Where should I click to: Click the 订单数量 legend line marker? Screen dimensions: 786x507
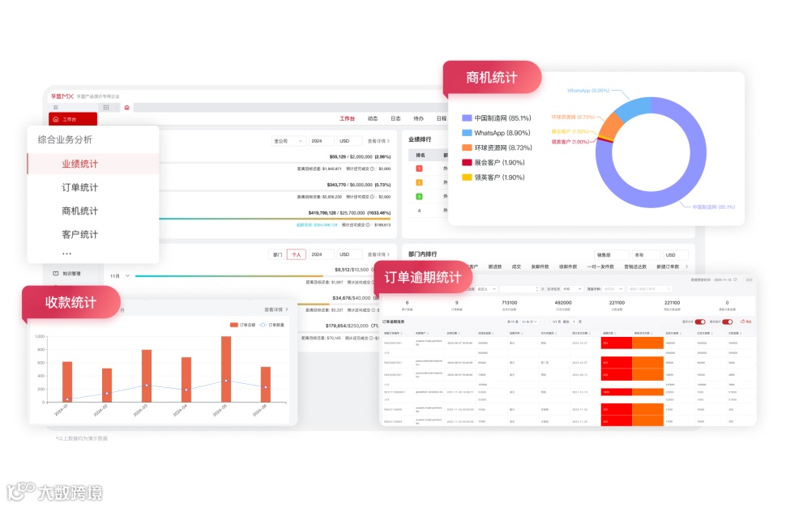pos(263,325)
